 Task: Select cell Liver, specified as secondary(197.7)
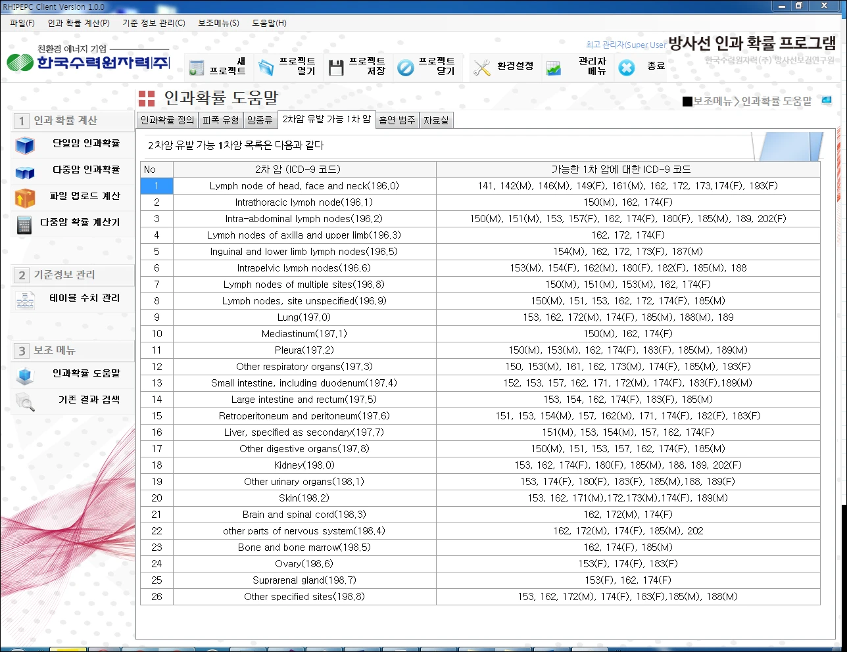(304, 432)
